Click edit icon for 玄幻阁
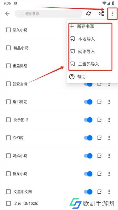This screenshot has width=118, height=210. pyautogui.click(x=99, y=138)
